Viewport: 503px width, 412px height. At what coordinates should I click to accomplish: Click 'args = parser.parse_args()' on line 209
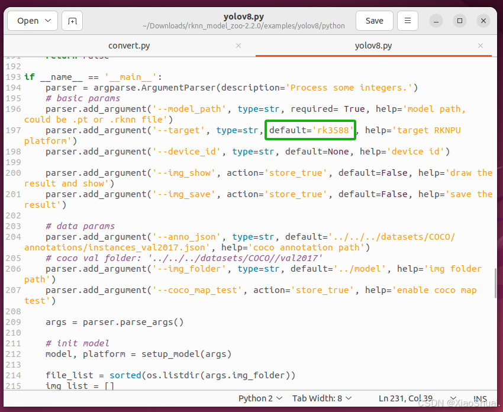click(x=115, y=322)
